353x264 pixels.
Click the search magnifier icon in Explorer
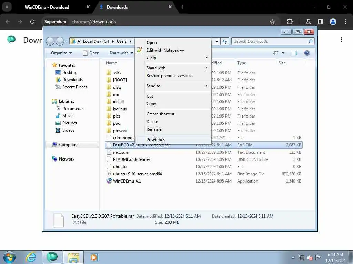point(310,41)
